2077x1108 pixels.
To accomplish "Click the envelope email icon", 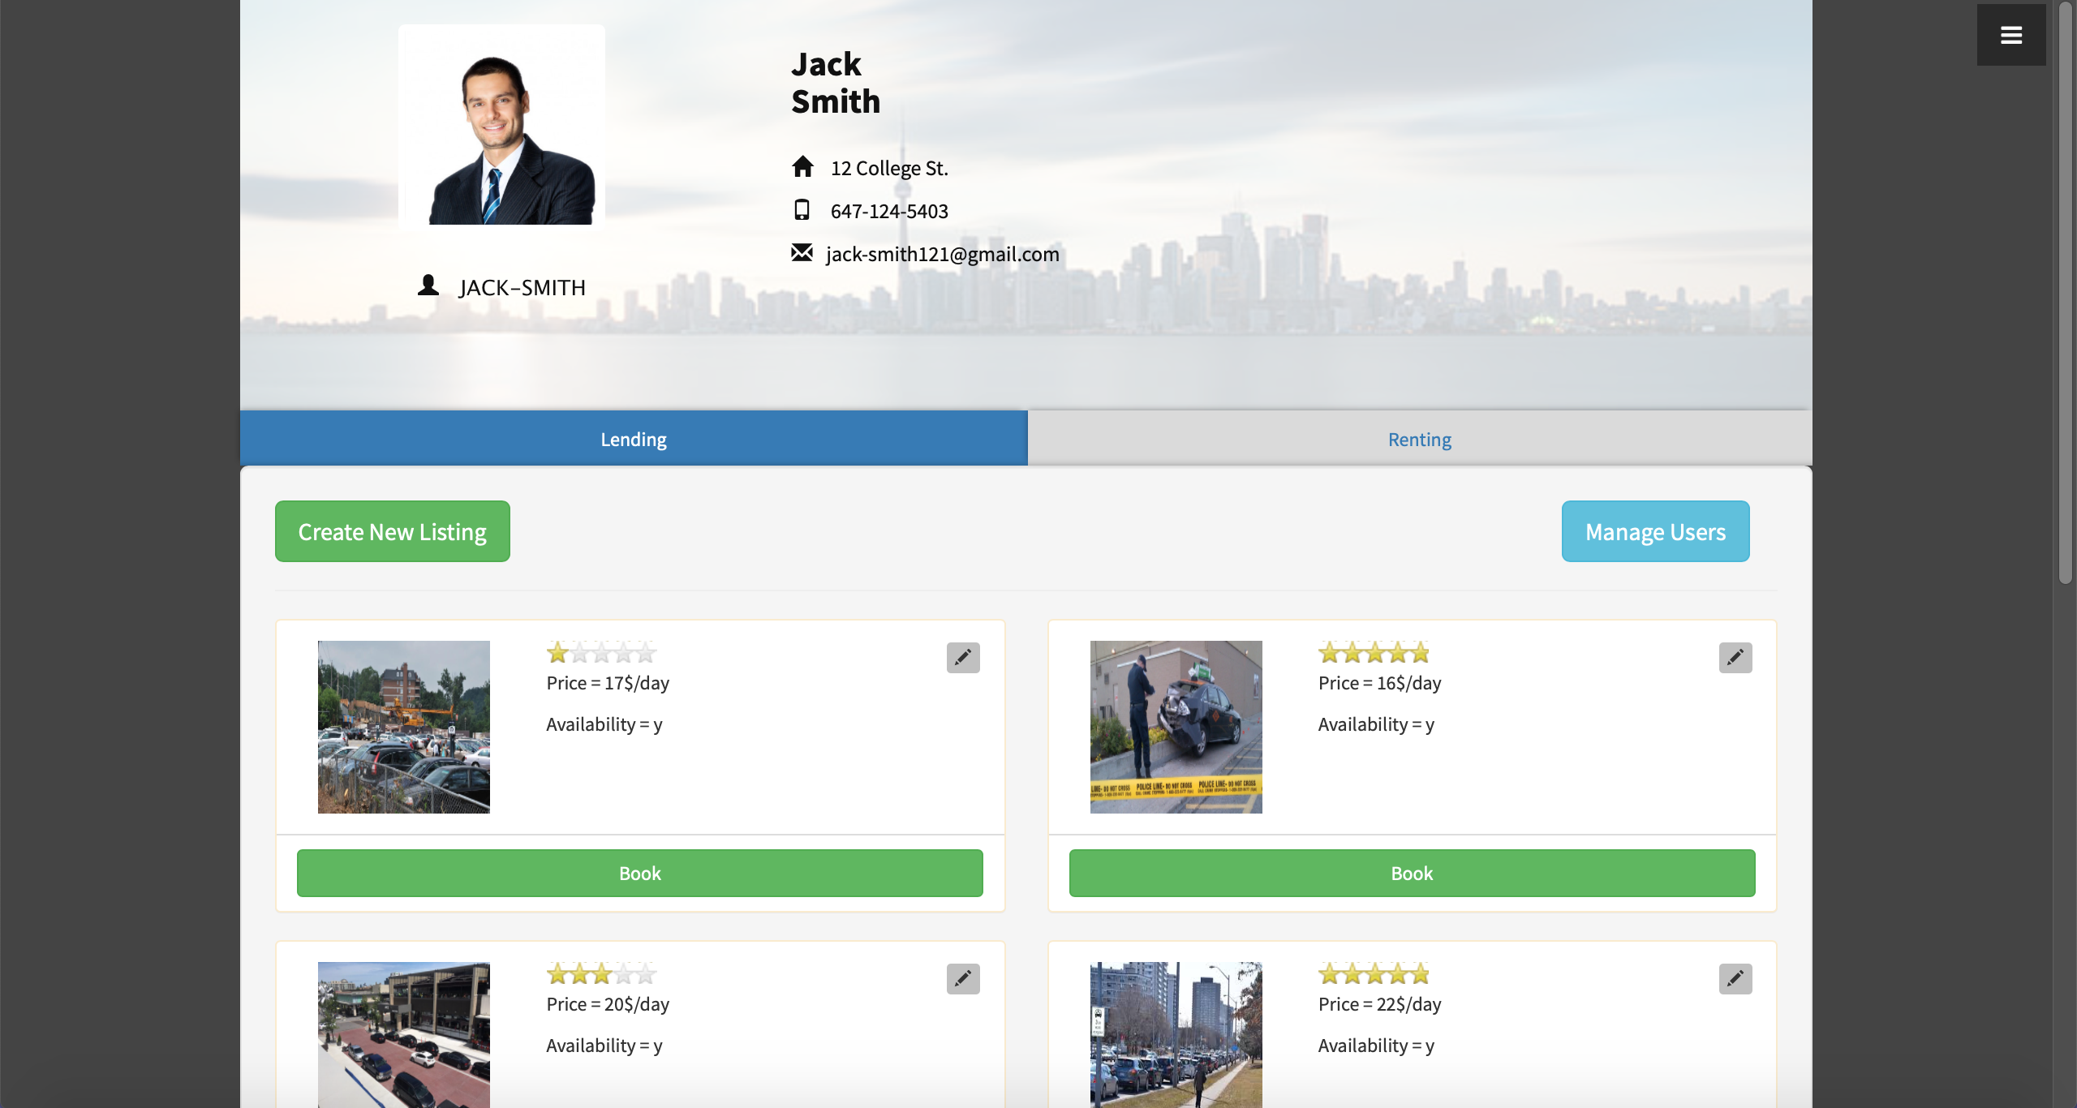I will pos(802,253).
